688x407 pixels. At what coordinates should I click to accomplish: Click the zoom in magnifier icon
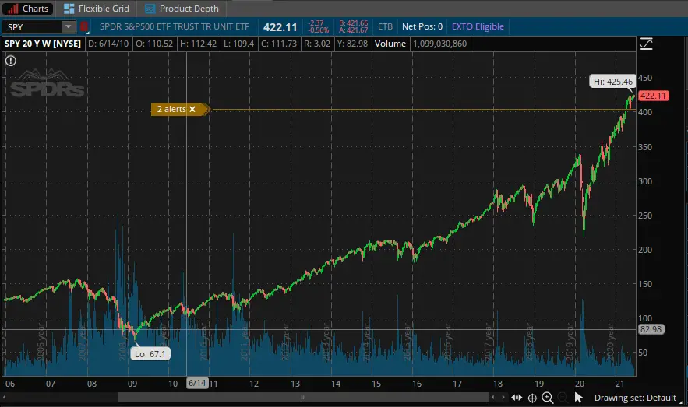click(x=548, y=398)
